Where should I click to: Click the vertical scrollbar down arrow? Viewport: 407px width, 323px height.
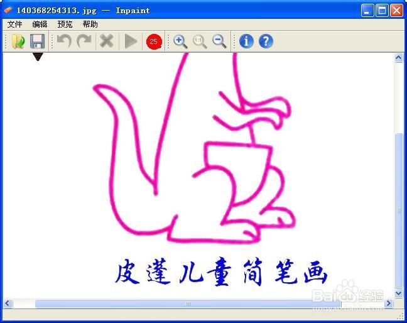(399, 293)
